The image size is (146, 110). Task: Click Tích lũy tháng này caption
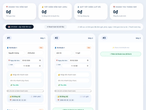[83, 16]
